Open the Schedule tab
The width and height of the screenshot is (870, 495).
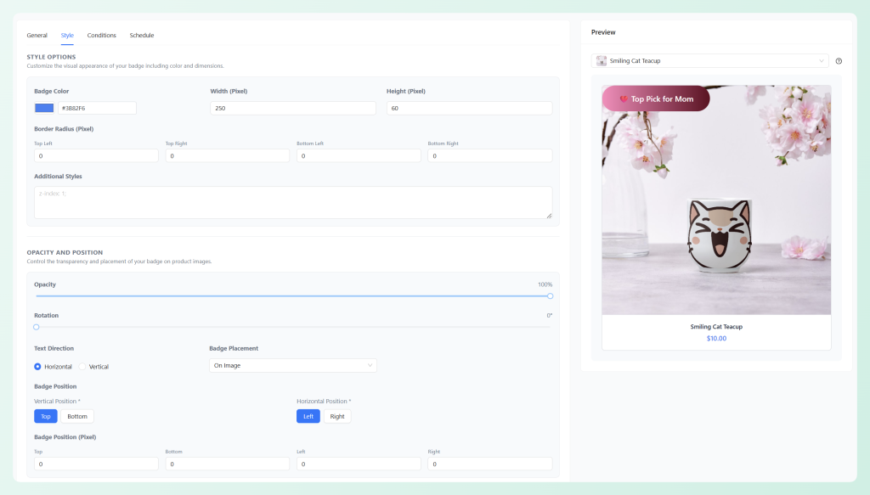(141, 35)
